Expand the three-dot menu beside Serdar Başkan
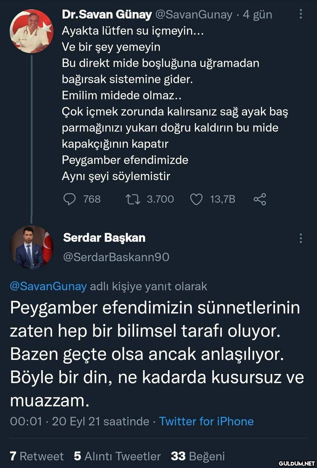317x468 pixels. 301,238
